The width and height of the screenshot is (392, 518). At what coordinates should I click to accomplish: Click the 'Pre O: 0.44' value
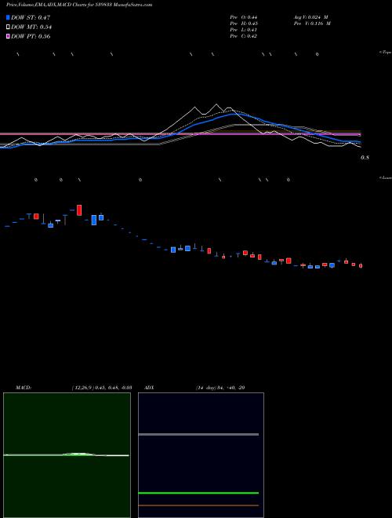point(244,17)
